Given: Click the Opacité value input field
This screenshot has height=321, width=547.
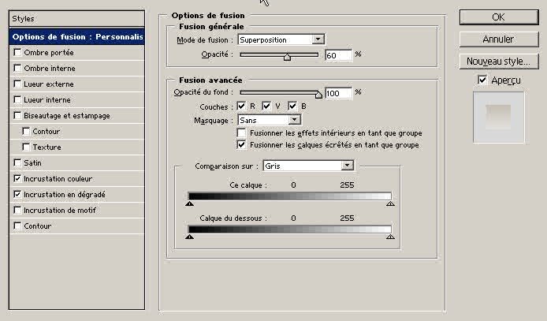Looking at the screenshot, I should click(337, 55).
